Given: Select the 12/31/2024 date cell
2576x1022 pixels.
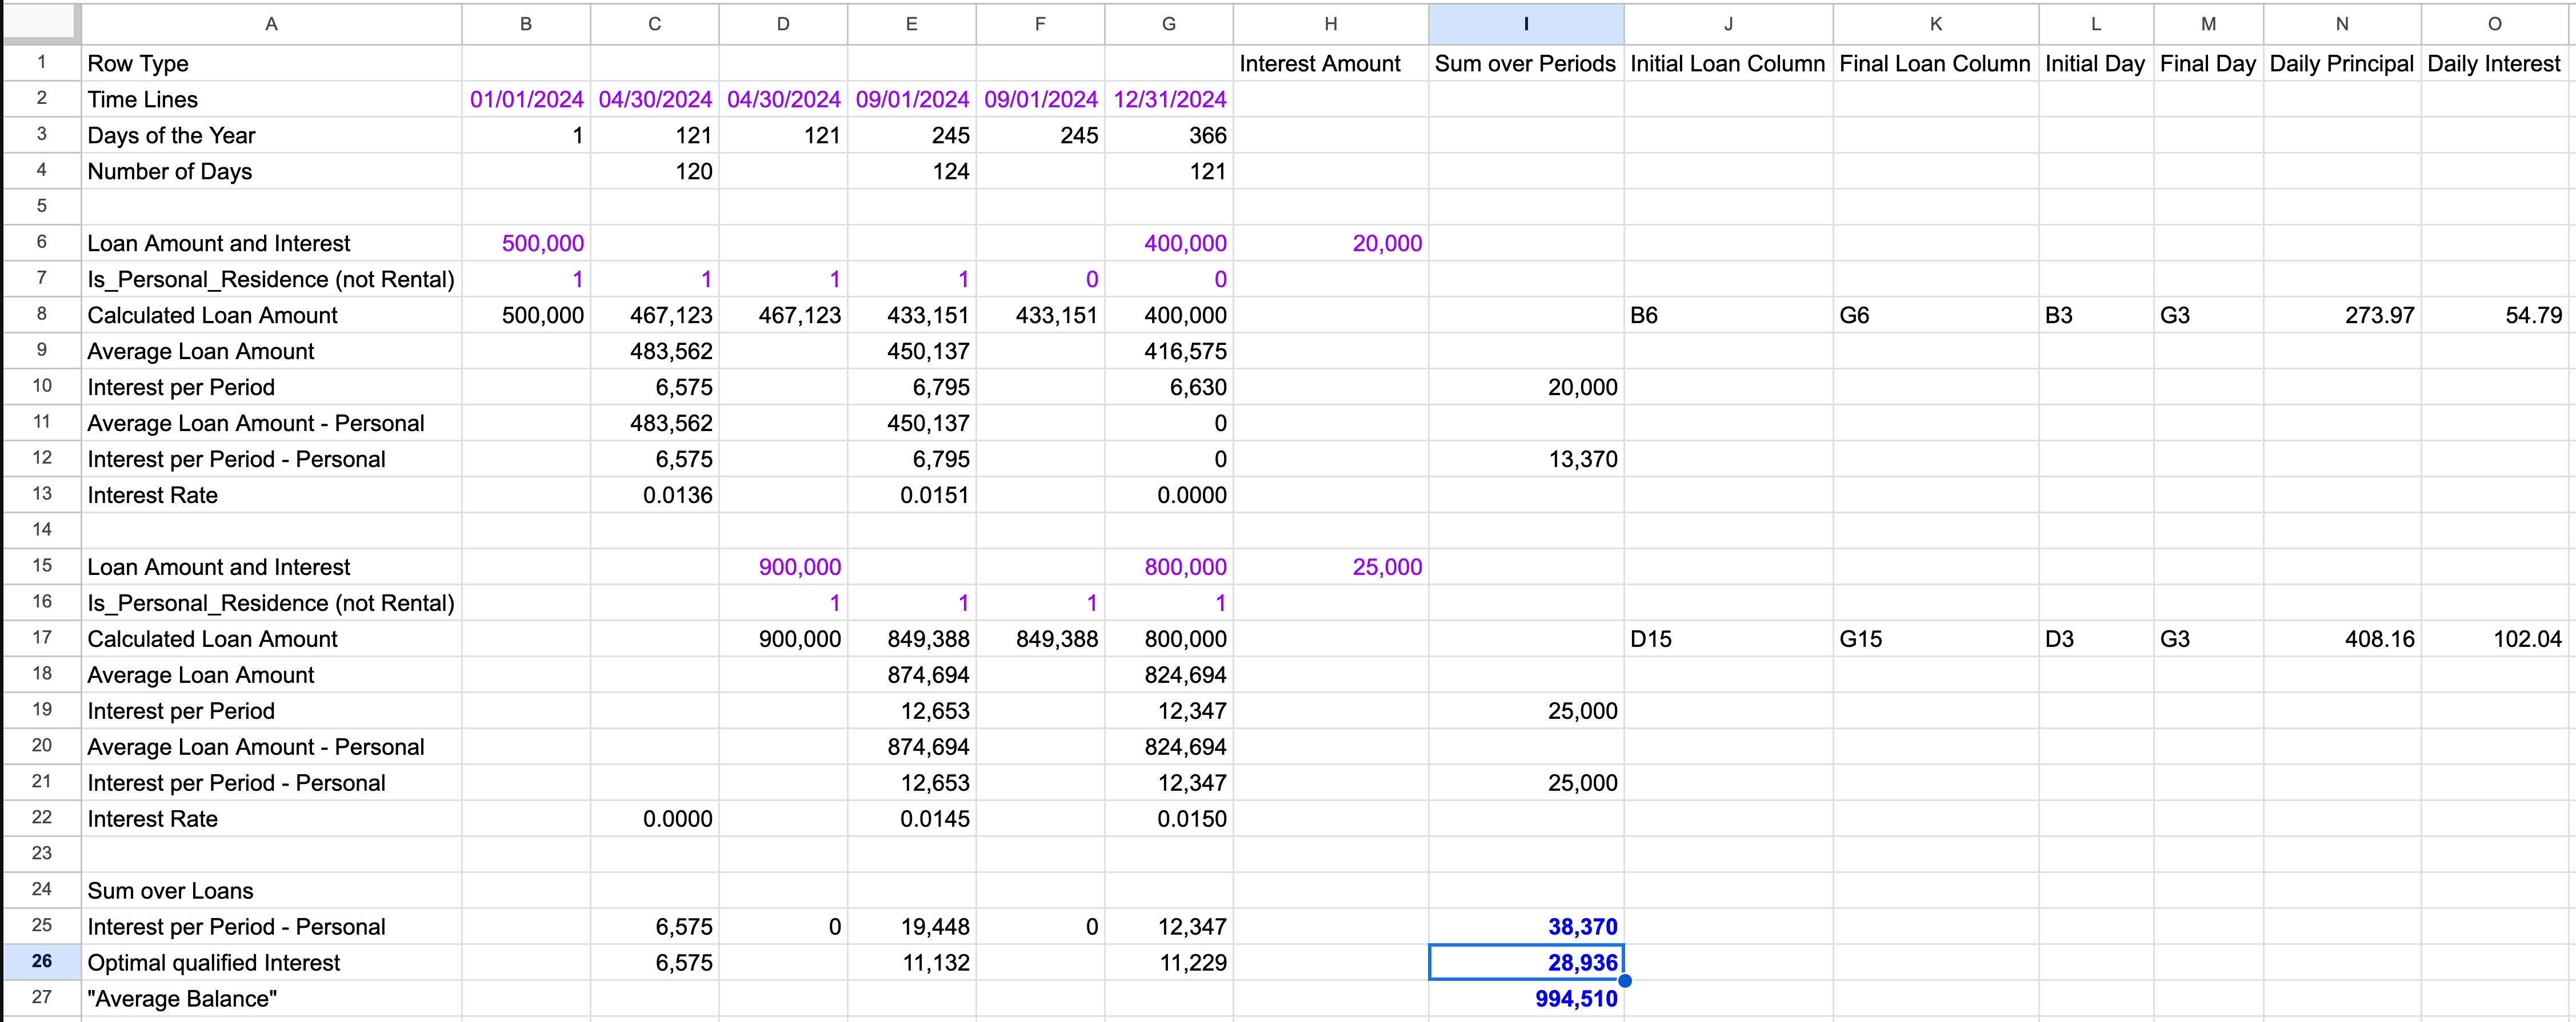Looking at the screenshot, I should 1169,100.
